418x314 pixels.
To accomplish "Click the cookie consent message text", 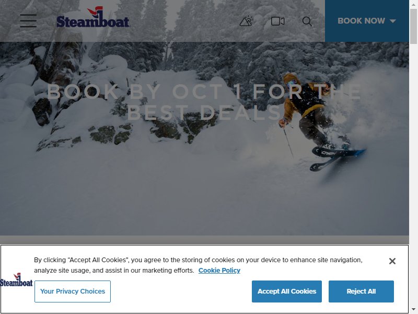I will pos(198,265).
